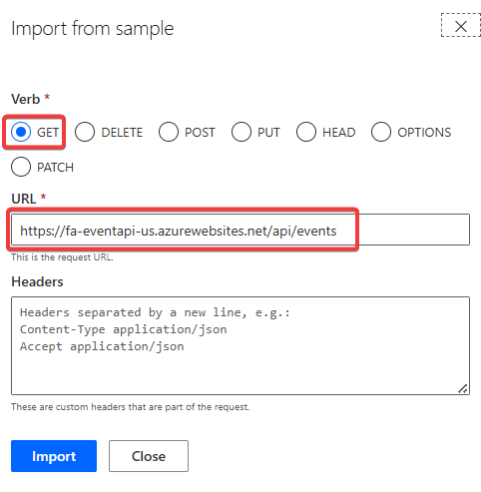The image size is (481, 492).
Task: Click the Close button
Action: [149, 456]
